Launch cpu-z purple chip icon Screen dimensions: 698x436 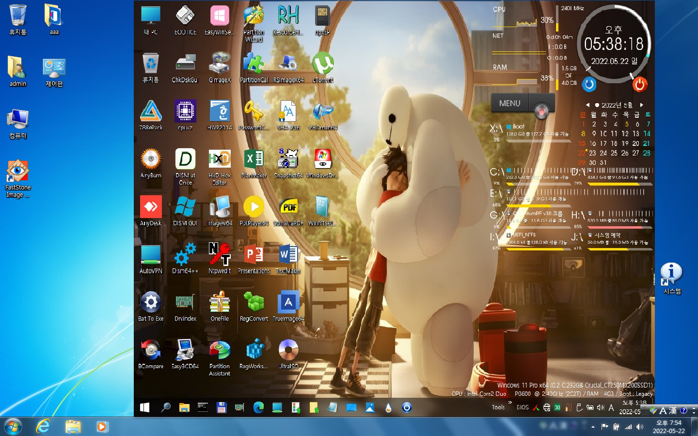[x=185, y=115]
